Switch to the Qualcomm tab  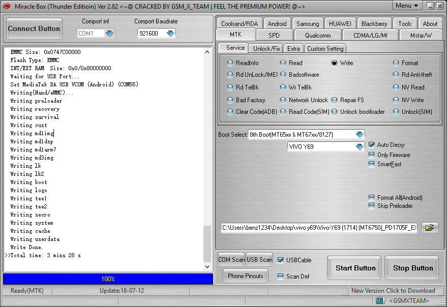(x=318, y=36)
